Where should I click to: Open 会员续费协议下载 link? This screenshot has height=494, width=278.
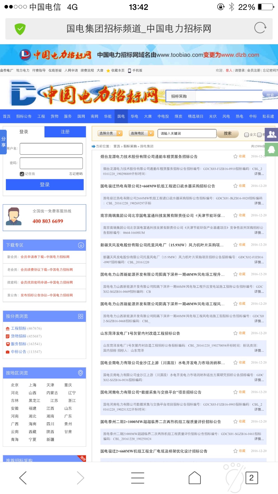47,270
